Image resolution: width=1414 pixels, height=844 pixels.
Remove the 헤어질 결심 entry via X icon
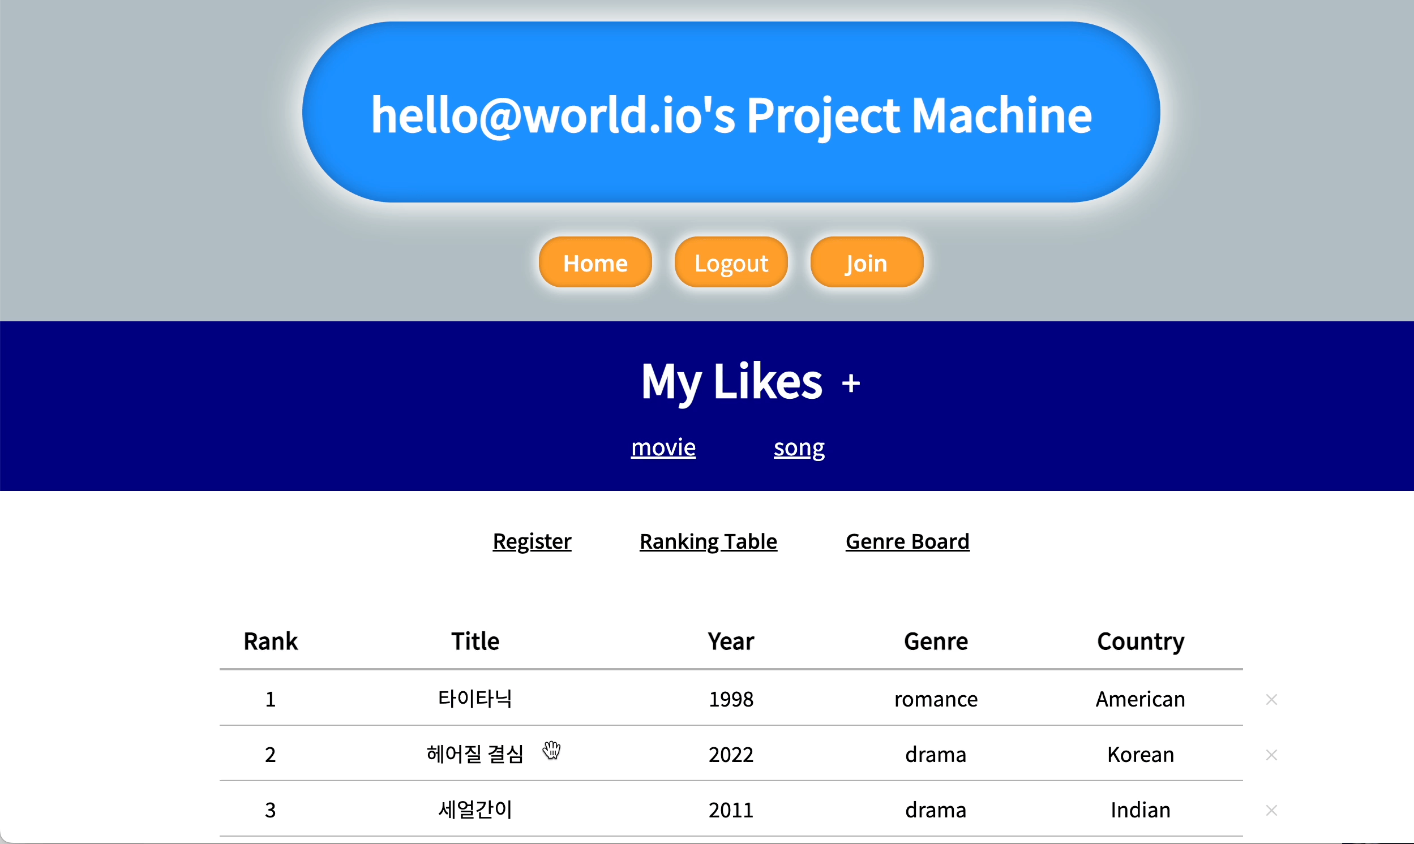pos(1271,755)
